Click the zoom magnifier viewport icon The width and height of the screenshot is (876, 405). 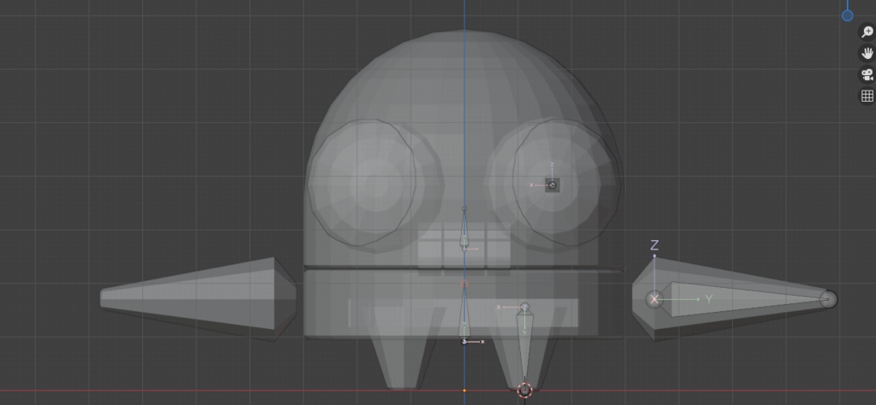(867, 32)
